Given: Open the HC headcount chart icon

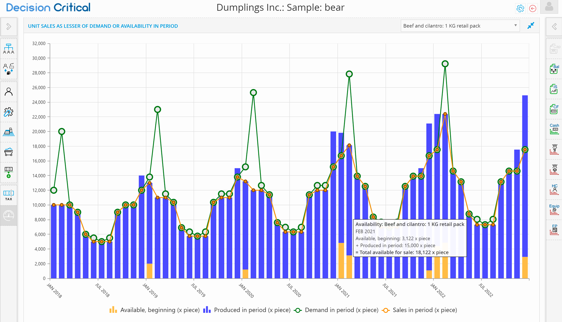Looking at the screenshot, I should pyautogui.click(x=554, y=189).
